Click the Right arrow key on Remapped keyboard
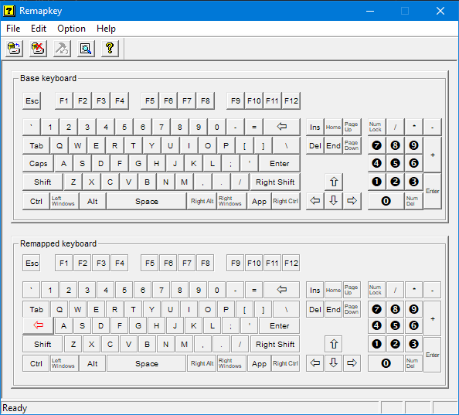459x415 pixels. point(352,363)
